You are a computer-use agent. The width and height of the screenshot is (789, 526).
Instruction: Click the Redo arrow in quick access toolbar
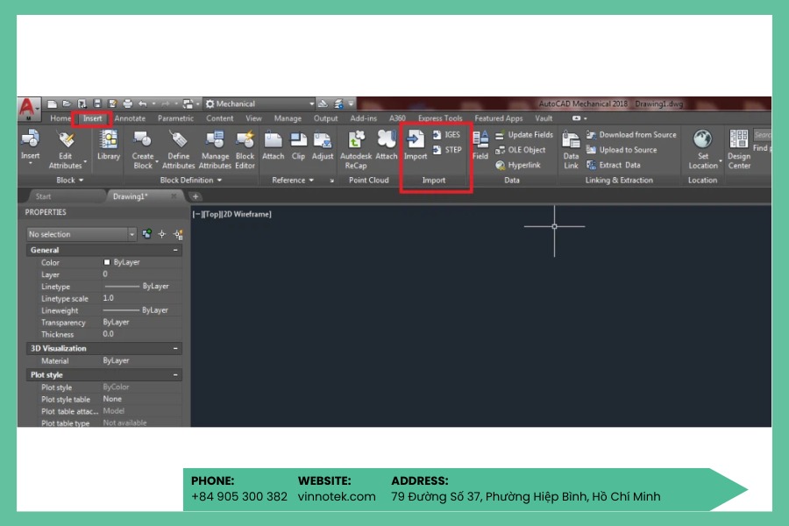point(166,103)
